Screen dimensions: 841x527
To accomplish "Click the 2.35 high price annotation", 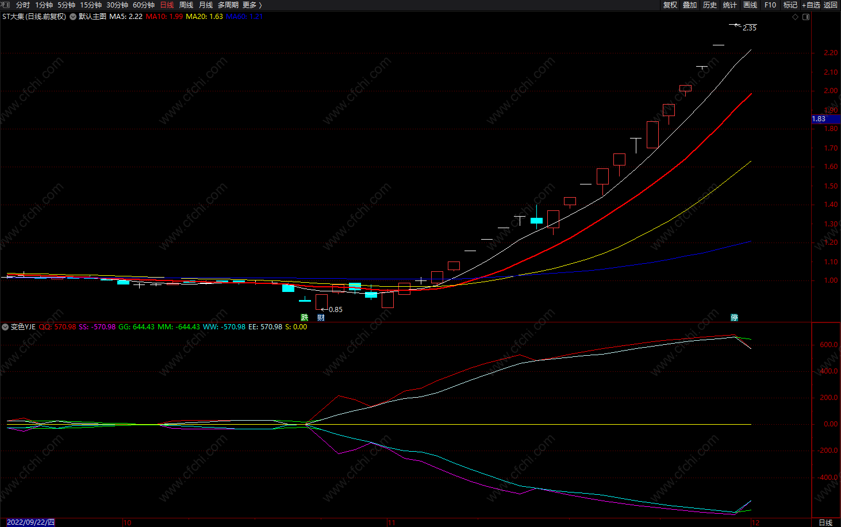I will click(x=750, y=28).
